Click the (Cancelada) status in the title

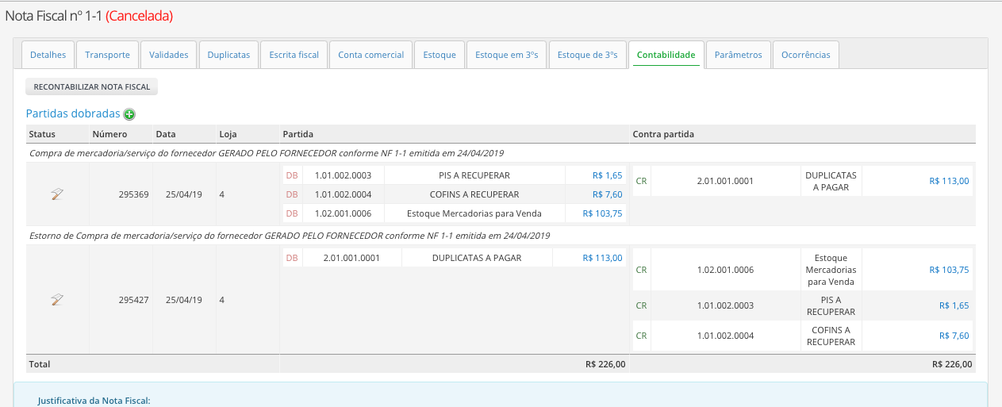(x=139, y=15)
